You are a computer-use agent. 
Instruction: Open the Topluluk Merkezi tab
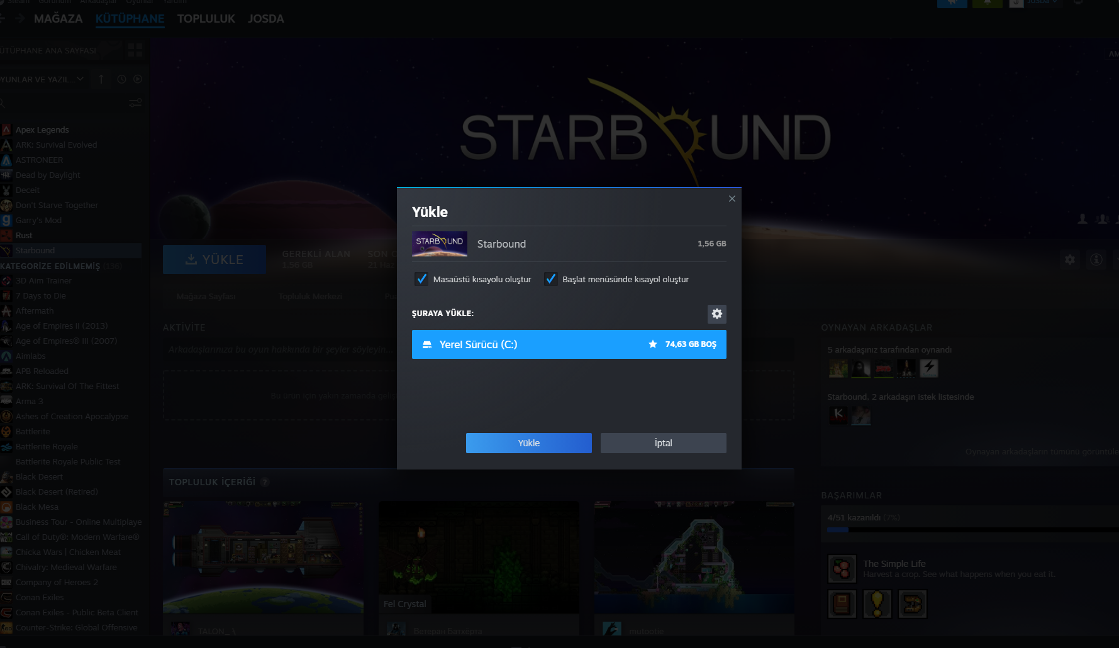tap(311, 296)
